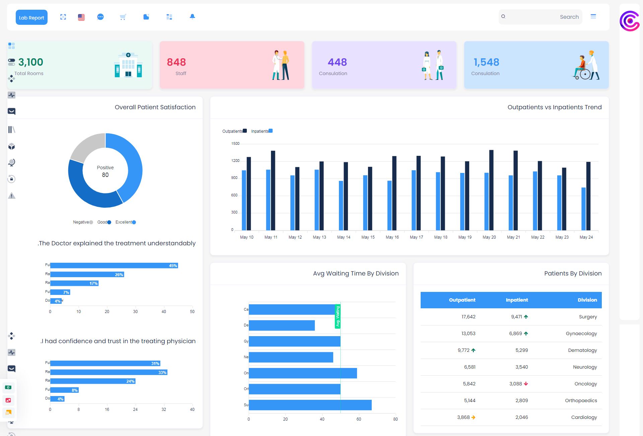
Task: Open the three-dot chat bubble menu
Action: [x=100, y=17]
